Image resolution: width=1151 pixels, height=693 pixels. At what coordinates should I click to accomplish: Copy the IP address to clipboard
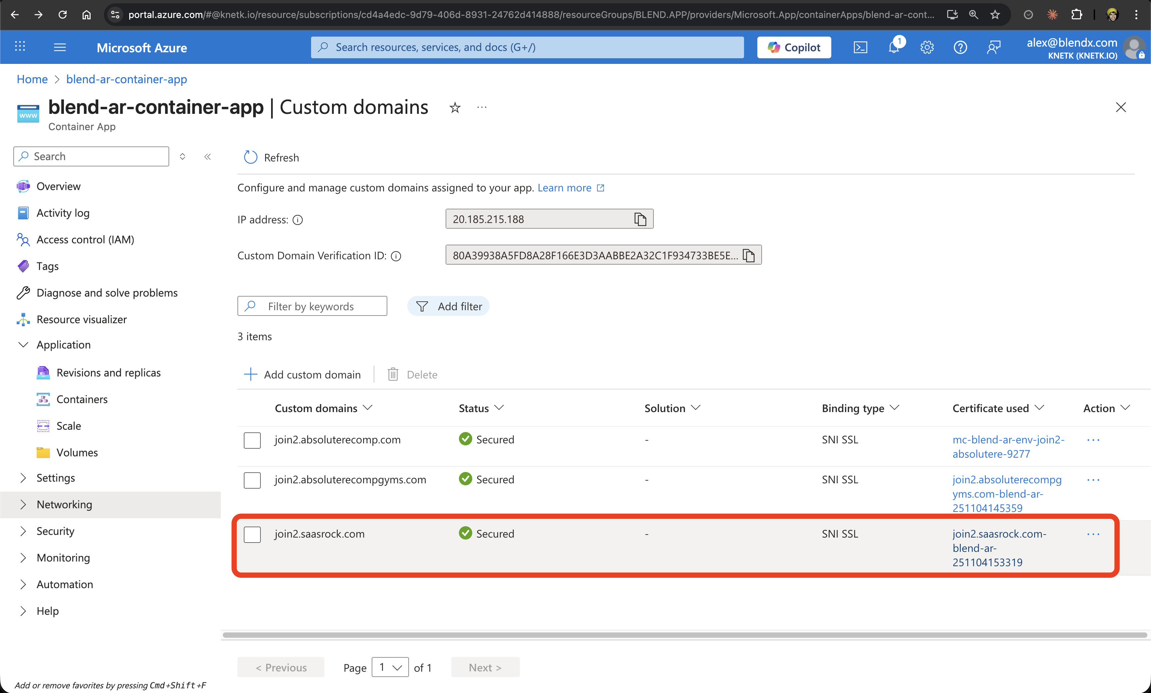[x=640, y=219]
